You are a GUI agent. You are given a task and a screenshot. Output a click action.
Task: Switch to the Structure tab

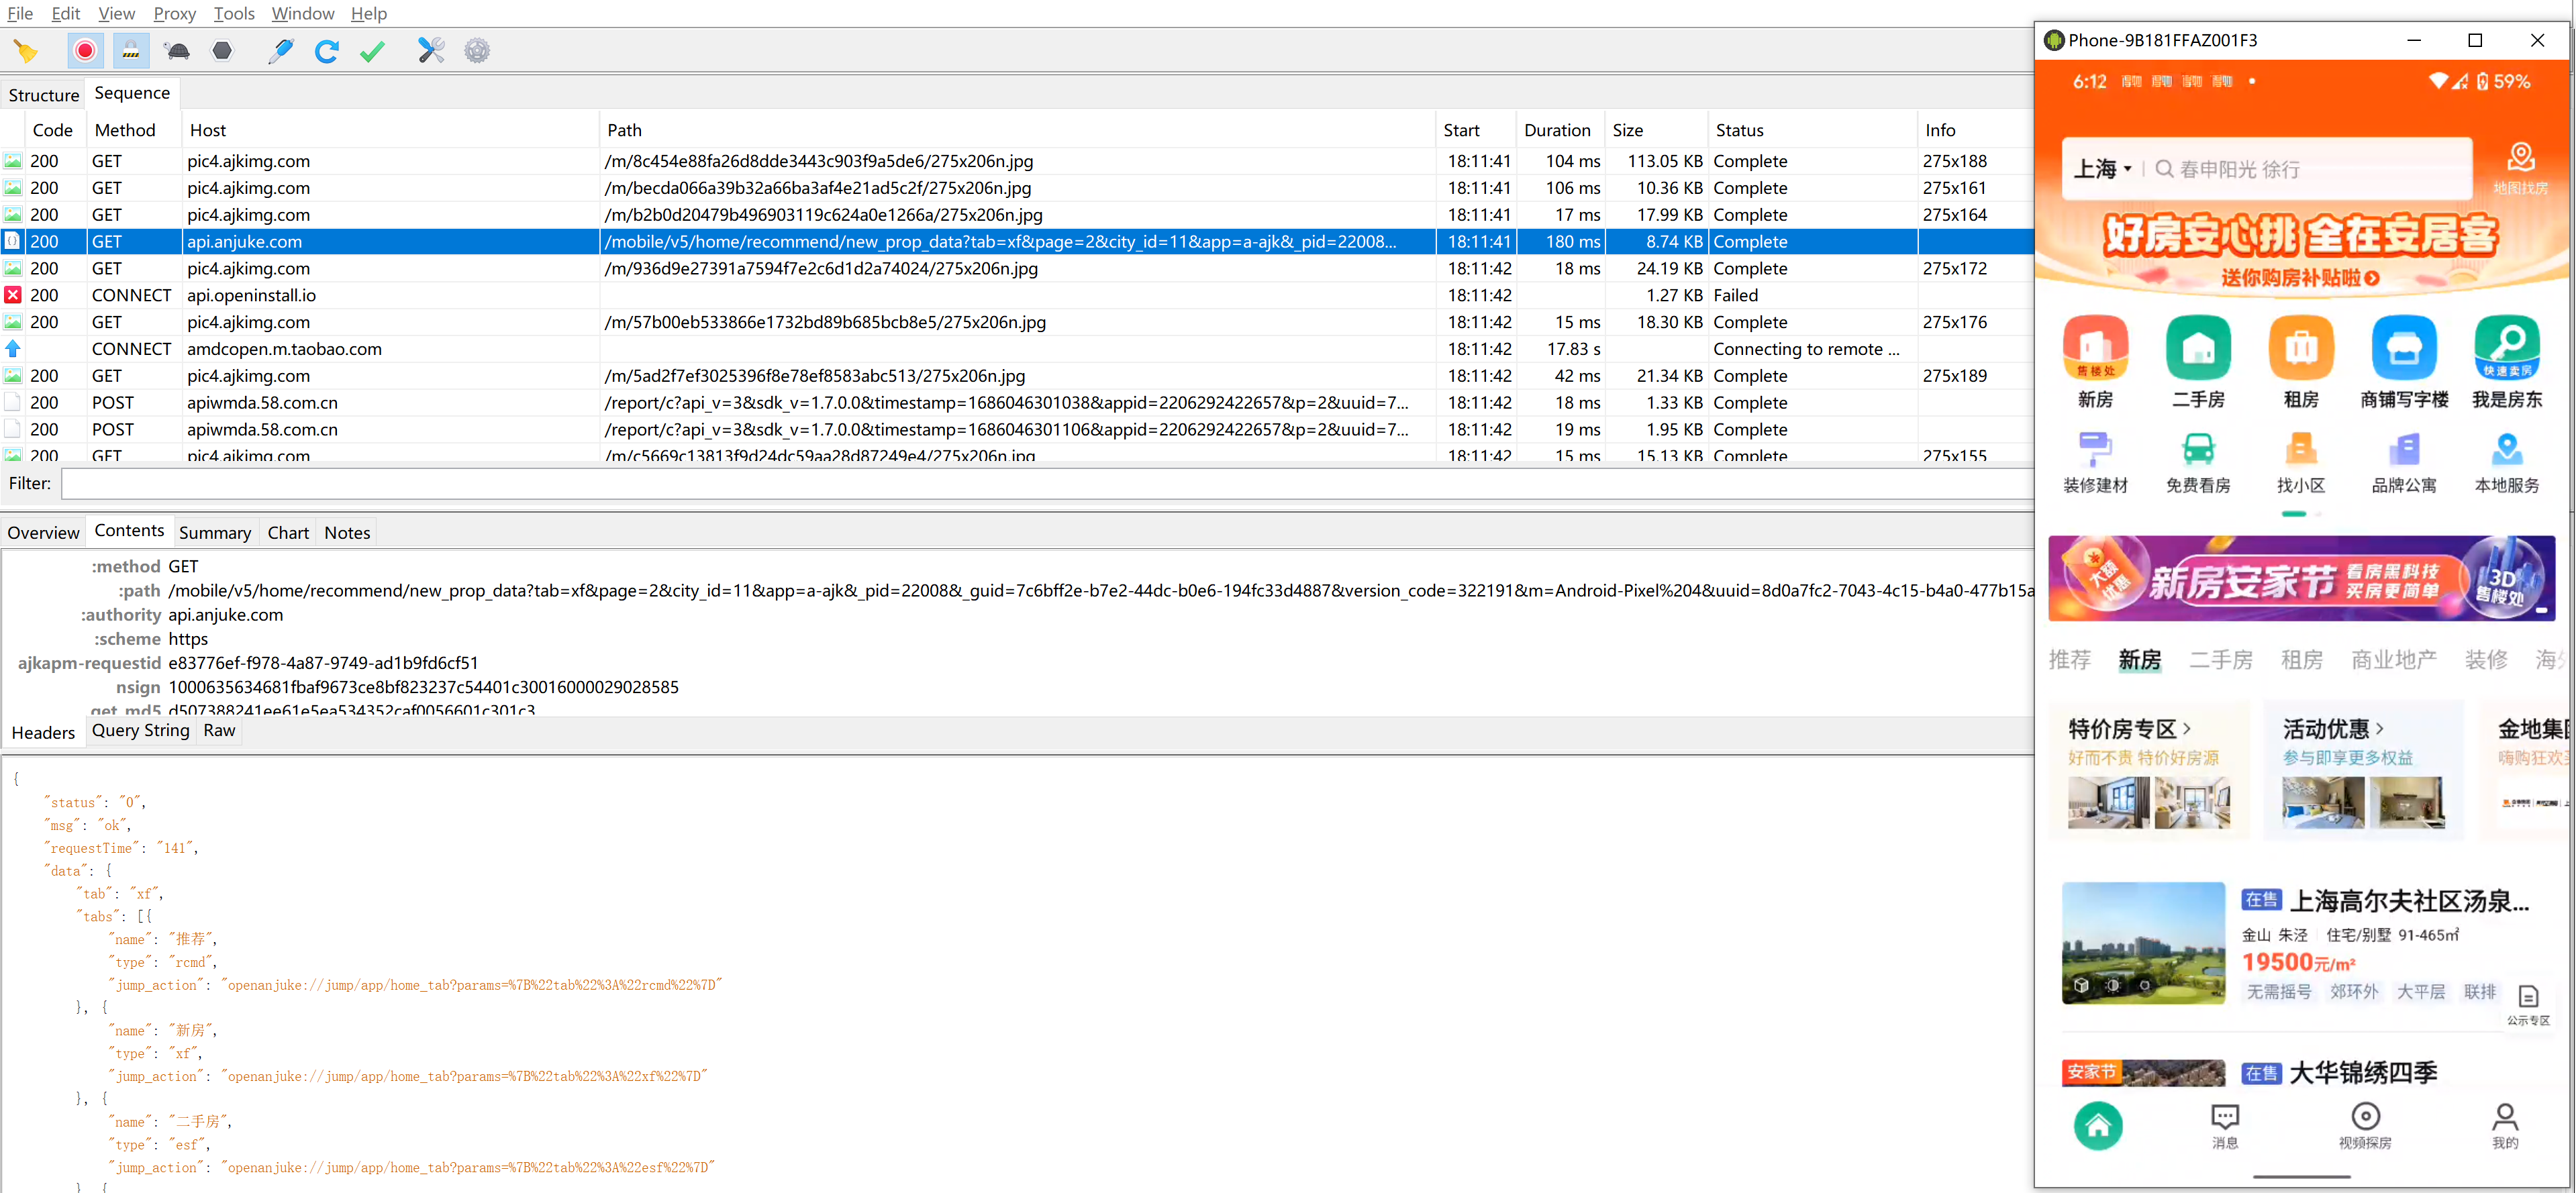[x=43, y=95]
